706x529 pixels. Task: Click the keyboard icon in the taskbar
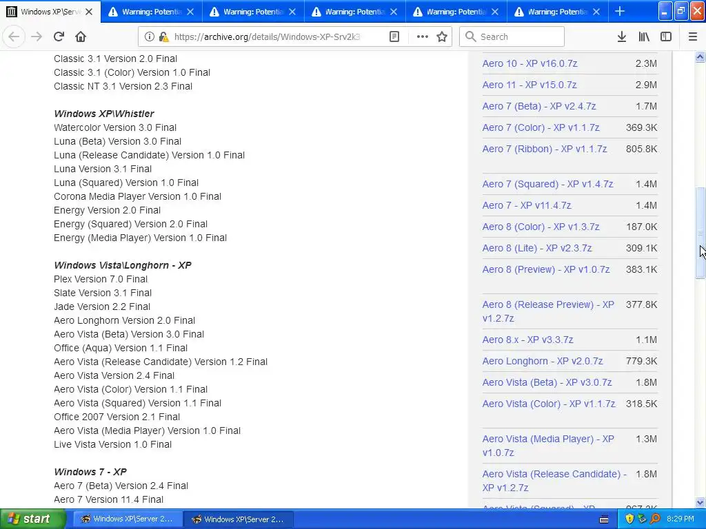point(604,519)
